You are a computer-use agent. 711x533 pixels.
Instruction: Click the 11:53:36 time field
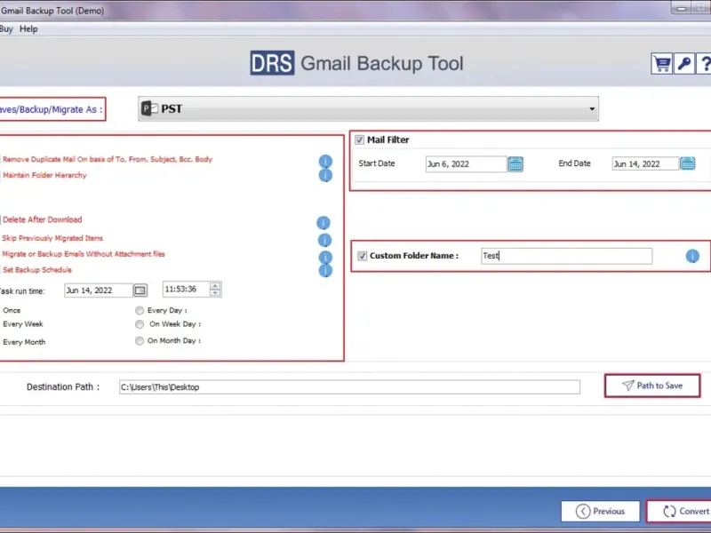click(187, 290)
